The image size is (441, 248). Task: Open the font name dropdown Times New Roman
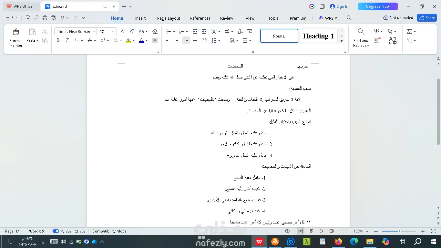pyautogui.click(x=94, y=31)
